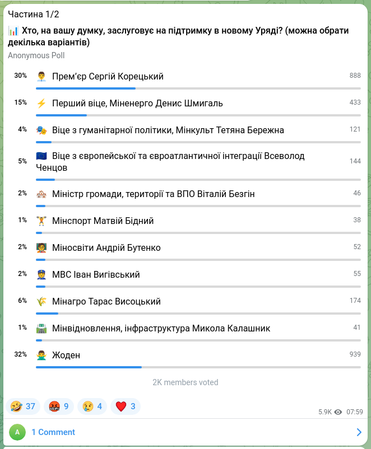
Task: Click the 4% percentage for Бережна
Action: click(22, 129)
